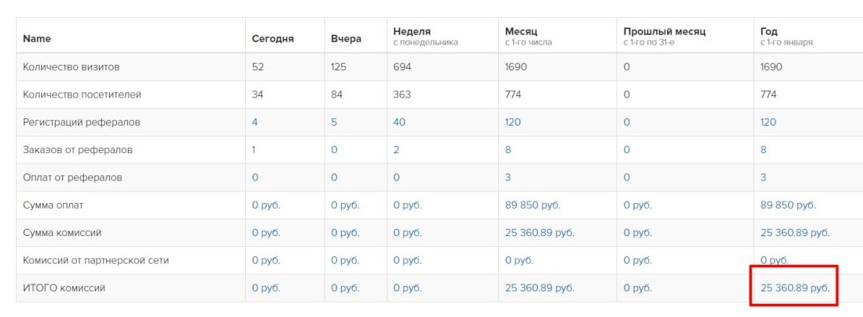Click yearly Сумма комиссий 25 360.89 руб.

tap(795, 233)
